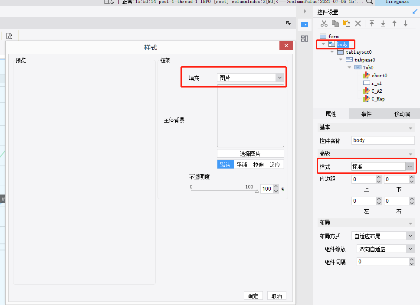Image resolution: width=420 pixels, height=305 pixels.
Task: Select 适应 image layout mode
Action: point(275,164)
